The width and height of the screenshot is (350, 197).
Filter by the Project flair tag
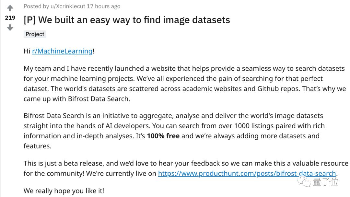pyautogui.click(x=35, y=34)
